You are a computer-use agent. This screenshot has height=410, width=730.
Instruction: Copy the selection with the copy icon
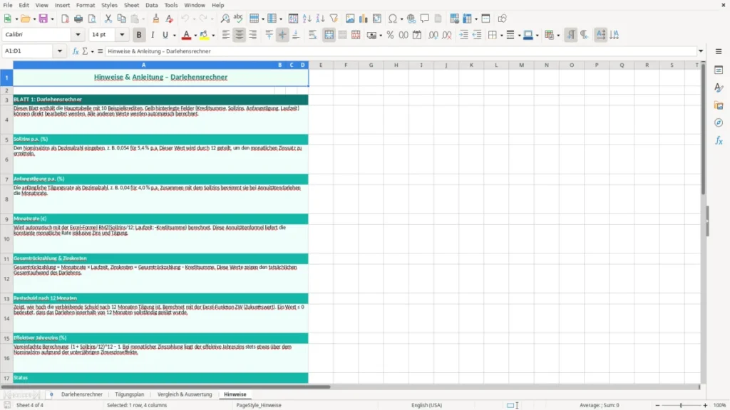[121, 19]
